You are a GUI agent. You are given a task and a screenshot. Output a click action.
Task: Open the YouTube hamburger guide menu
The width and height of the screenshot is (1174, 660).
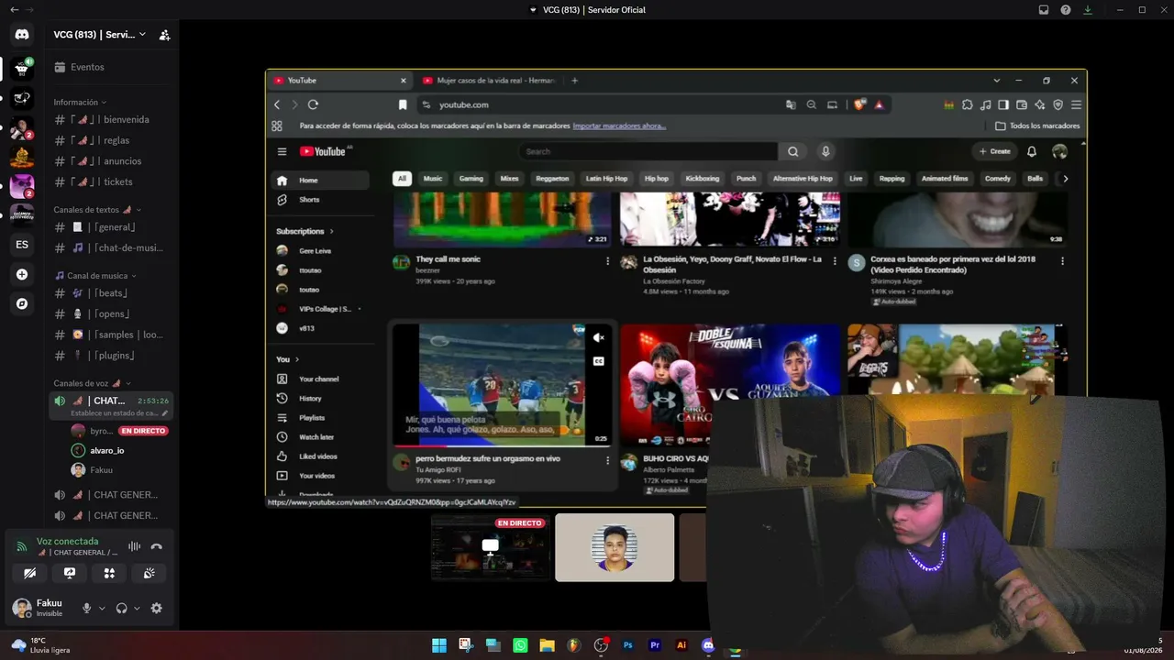tap(282, 151)
